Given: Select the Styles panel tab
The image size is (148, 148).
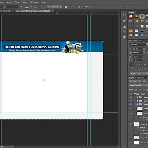Looking at the screenshot, I should [131, 12].
